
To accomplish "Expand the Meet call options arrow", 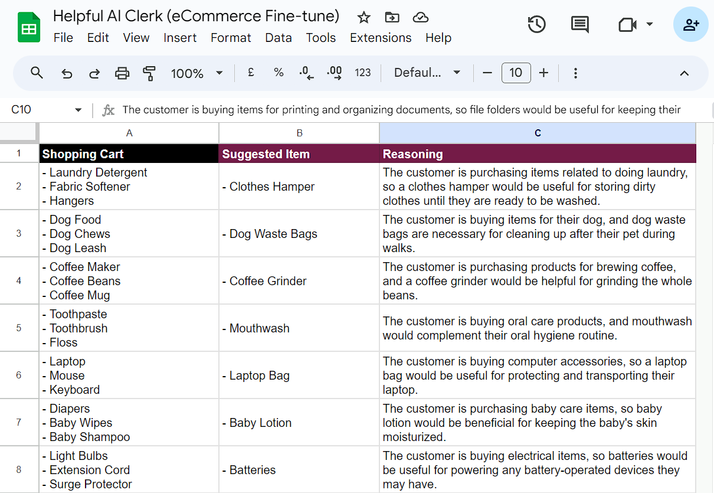I will click(650, 24).
